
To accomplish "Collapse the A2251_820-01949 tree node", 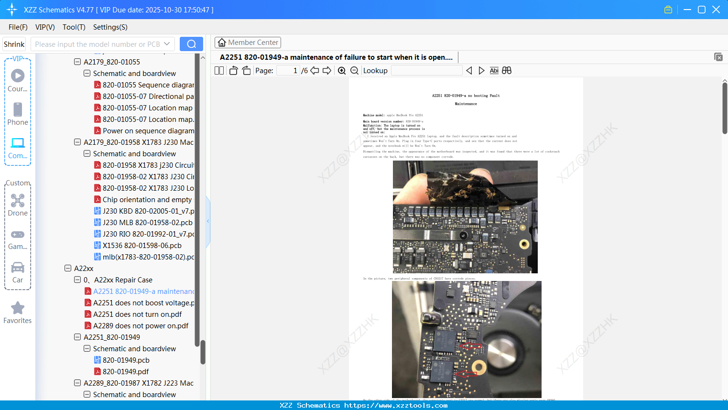I will pyautogui.click(x=77, y=337).
